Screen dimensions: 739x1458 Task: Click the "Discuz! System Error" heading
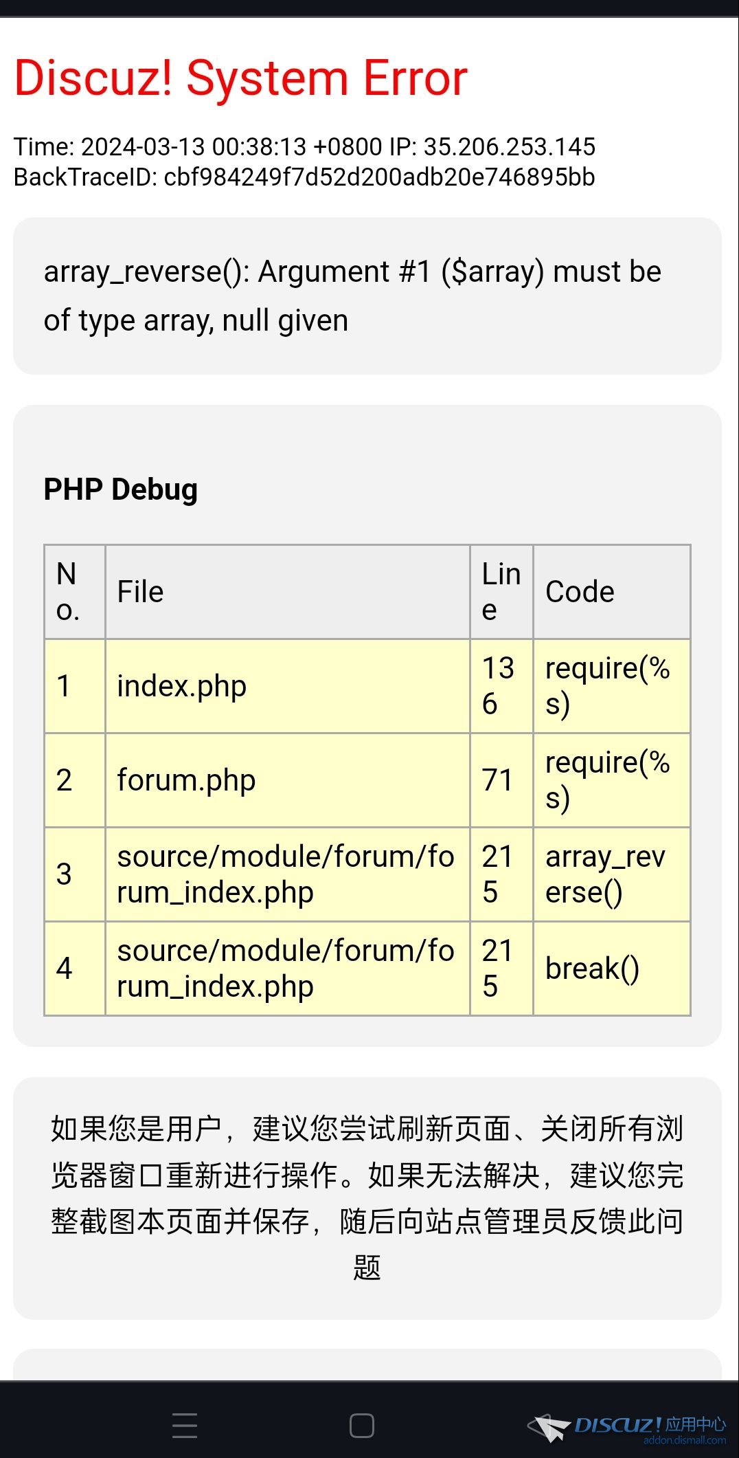241,78
